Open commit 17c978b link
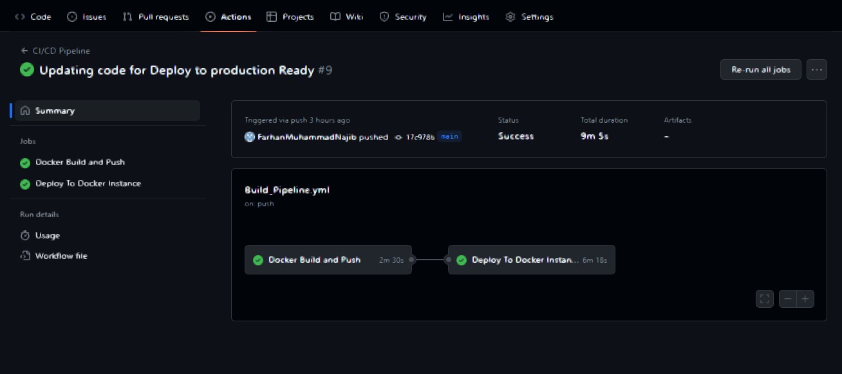This screenshot has height=374, width=842. click(x=420, y=137)
